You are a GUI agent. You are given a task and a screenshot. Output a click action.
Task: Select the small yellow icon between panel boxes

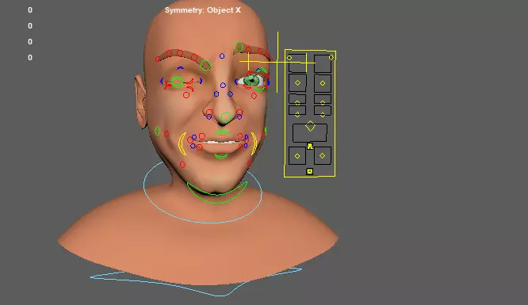(x=310, y=146)
